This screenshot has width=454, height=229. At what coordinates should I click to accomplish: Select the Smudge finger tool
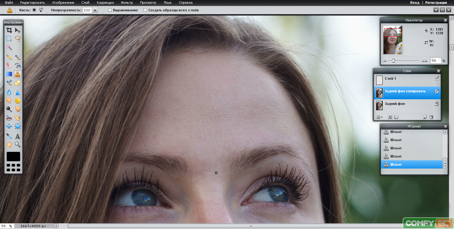(x=9, y=101)
